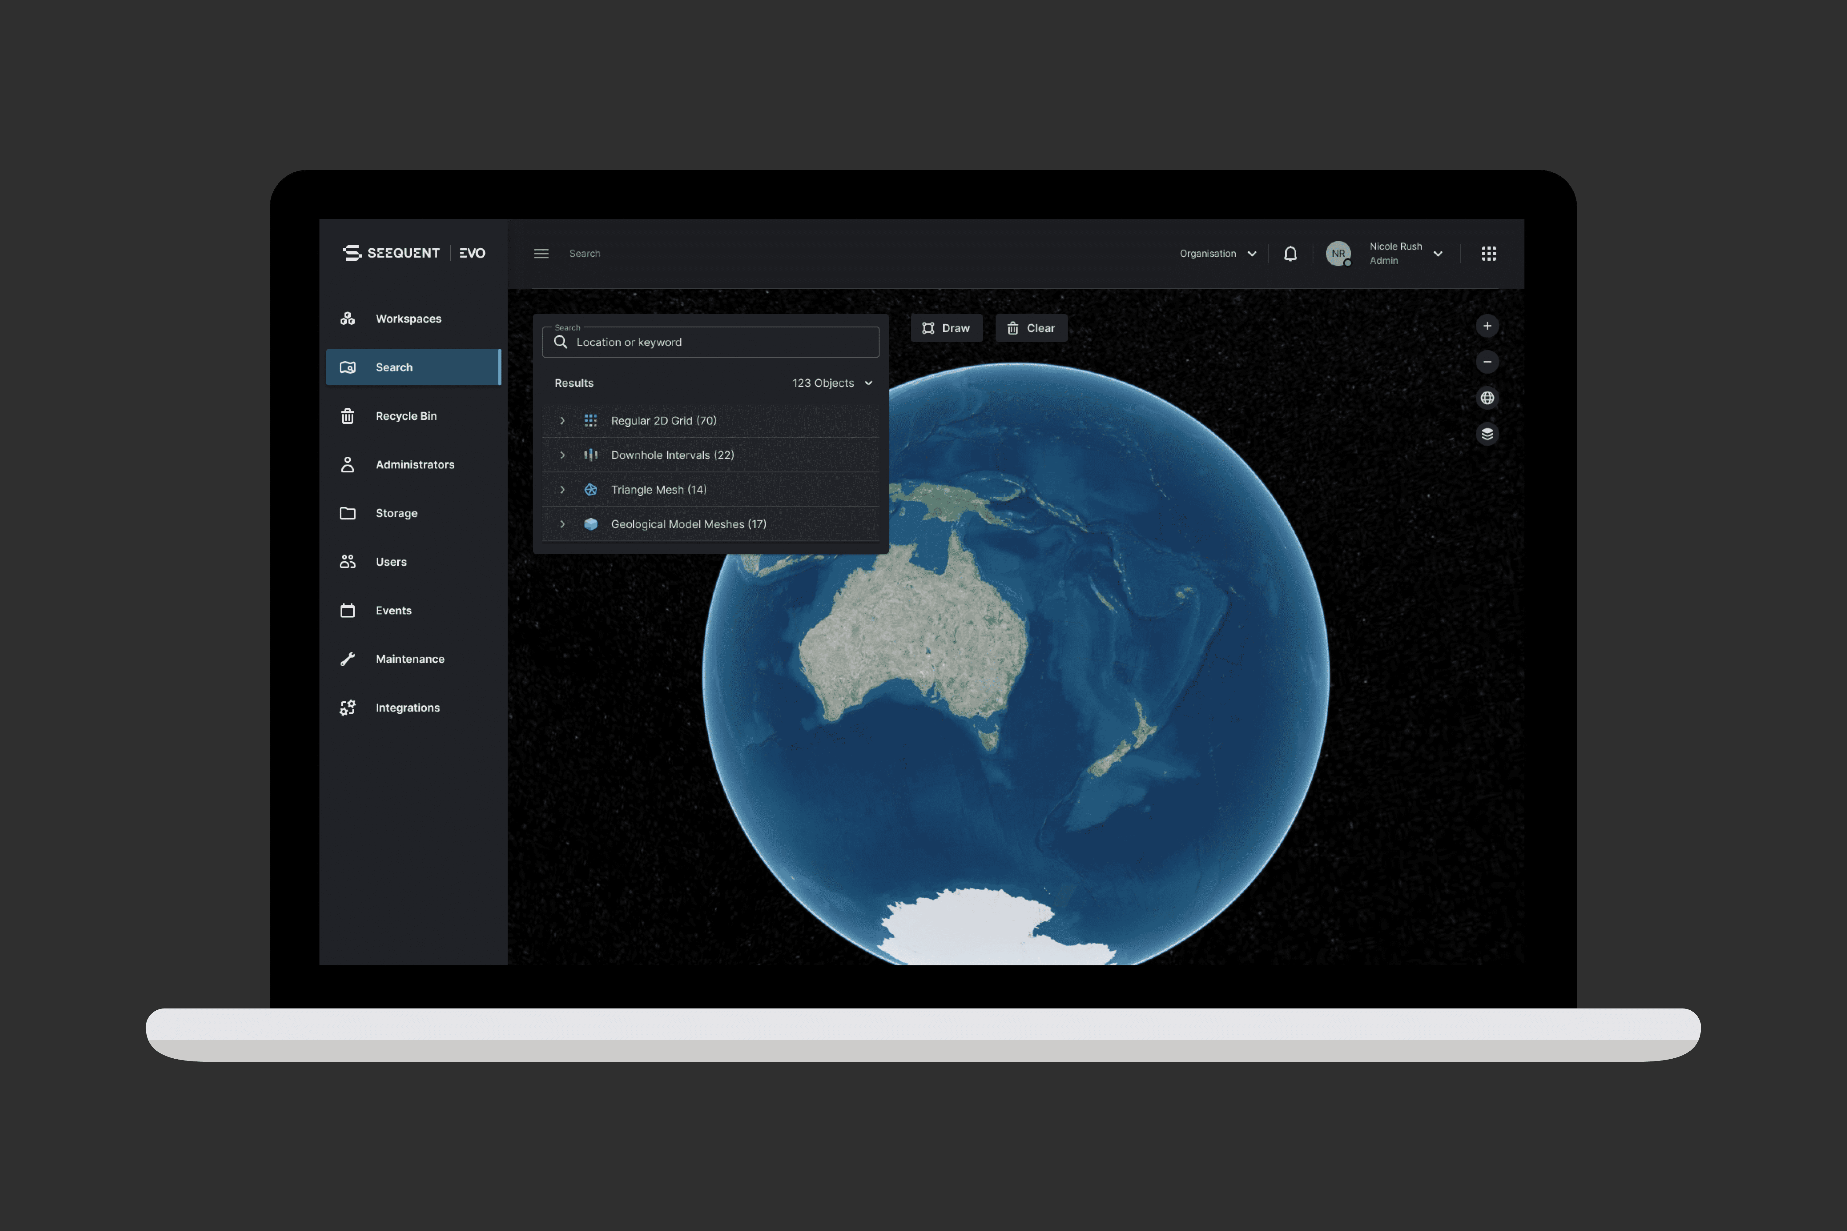Expand the Downhole Intervals row

click(562, 455)
